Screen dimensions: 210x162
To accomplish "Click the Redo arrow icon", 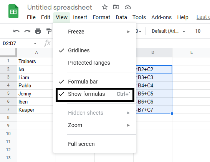I will 27,31.
